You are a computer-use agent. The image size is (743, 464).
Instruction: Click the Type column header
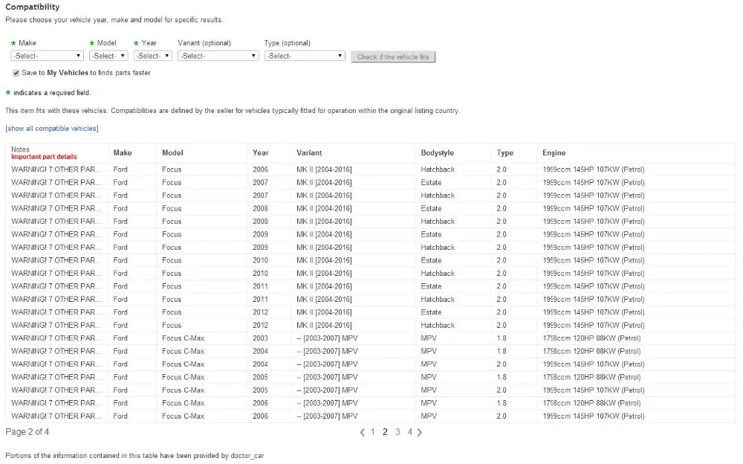click(505, 152)
